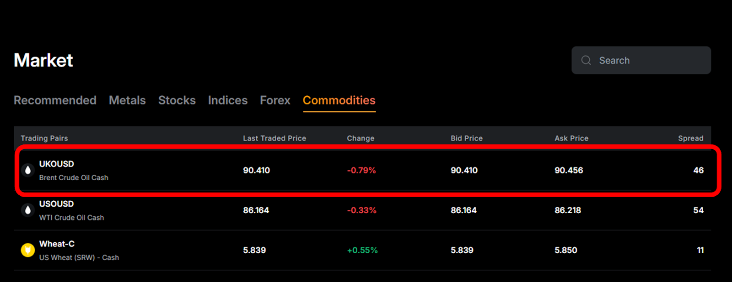Switch to the Forex tab
Screen dimensions: 732x282
click(x=274, y=100)
